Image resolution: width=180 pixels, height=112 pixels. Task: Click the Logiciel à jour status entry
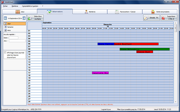tap(106, 109)
